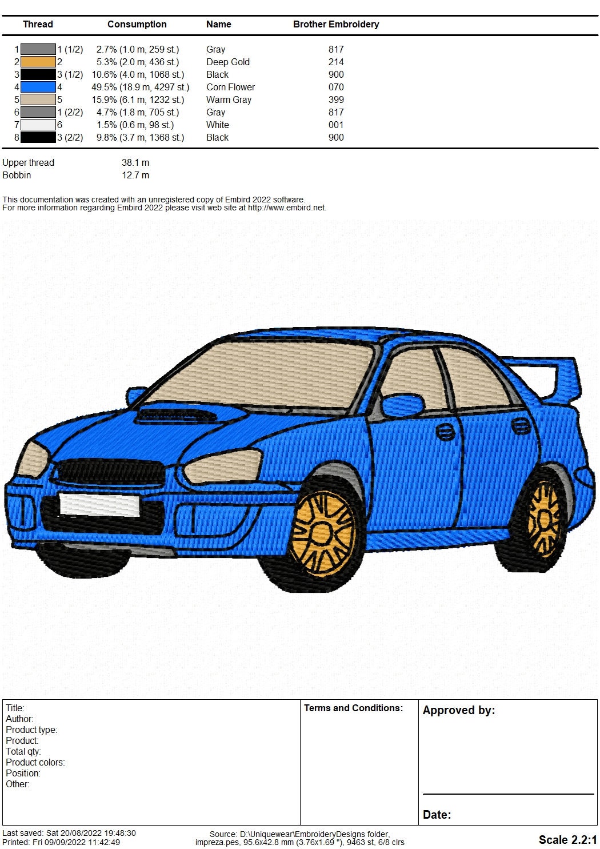Click the Brother Embroidery column header
Viewport: 600px width, 849px height.
coord(336,24)
